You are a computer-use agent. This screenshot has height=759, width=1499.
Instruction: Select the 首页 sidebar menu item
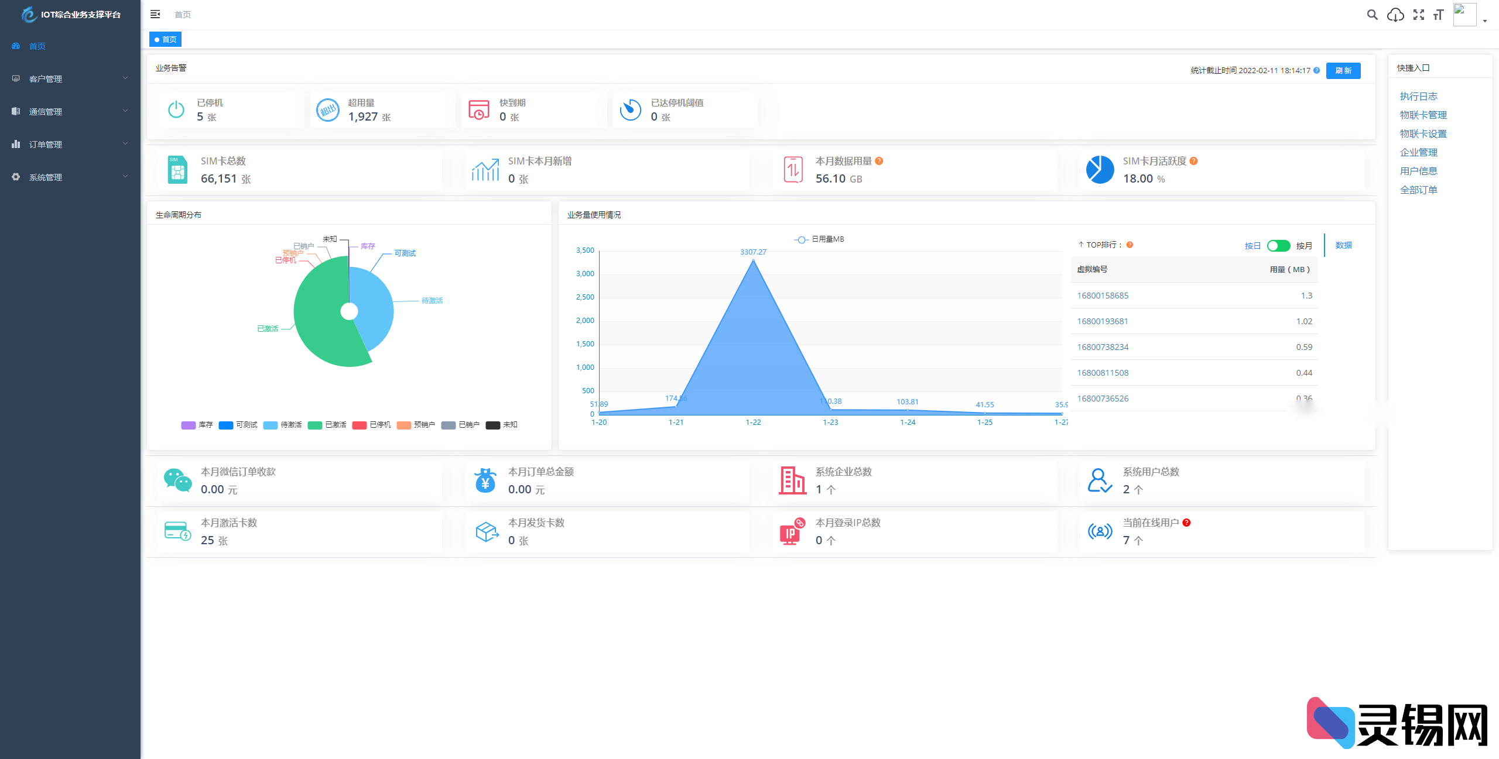point(37,46)
